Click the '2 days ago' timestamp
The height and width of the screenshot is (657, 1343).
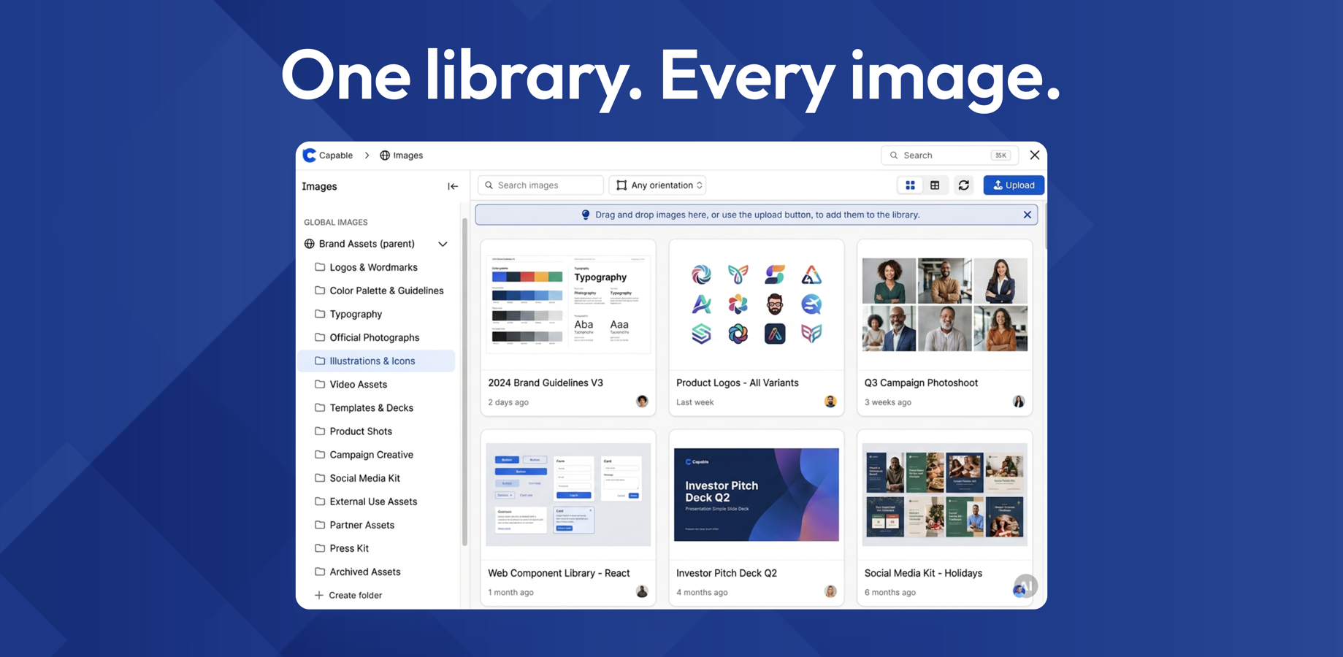coord(508,402)
